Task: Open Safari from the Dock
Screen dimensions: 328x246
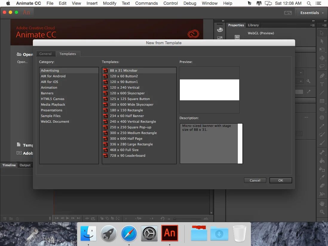Action: 129,233
